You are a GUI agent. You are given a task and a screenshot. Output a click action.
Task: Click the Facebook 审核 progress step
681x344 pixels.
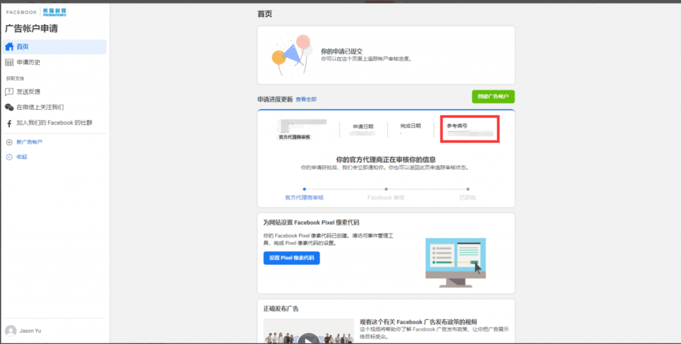(x=386, y=198)
